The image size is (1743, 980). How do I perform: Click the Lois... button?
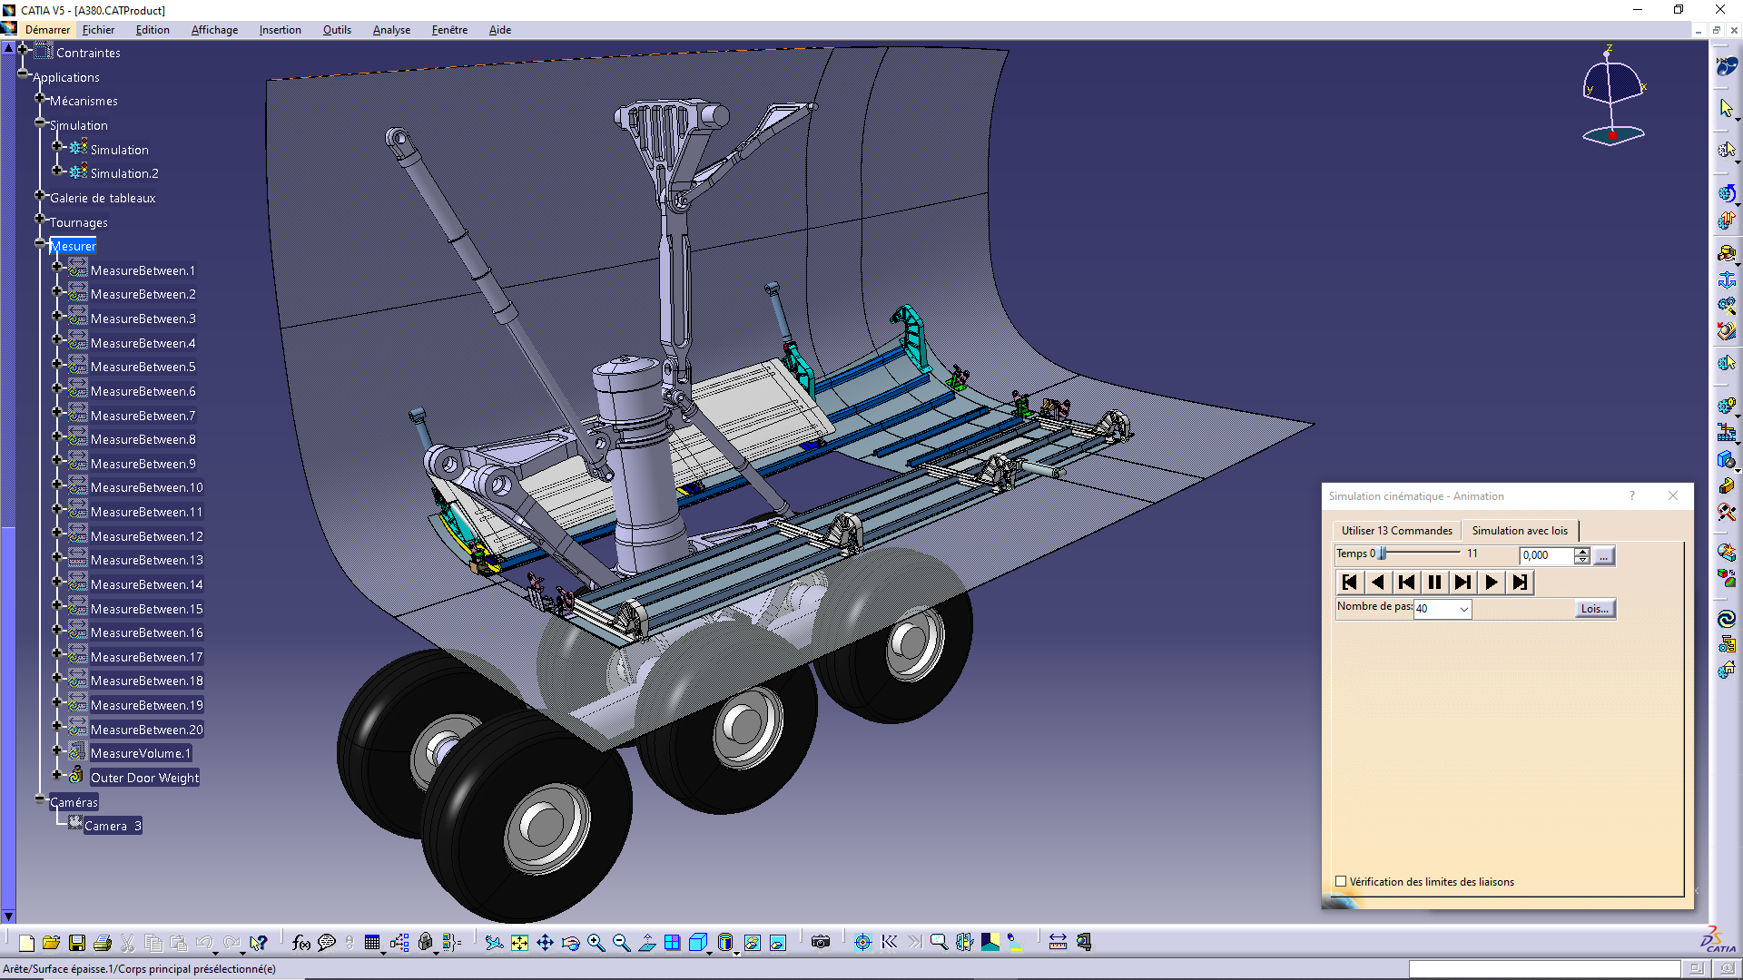tap(1594, 609)
